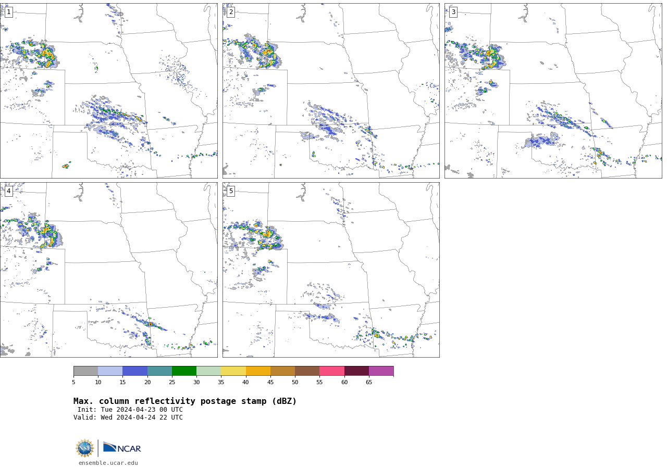Click the Init: Tue 2024-04-23 00 UTC text
The height and width of the screenshot is (469, 667).
pyautogui.click(x=130, y=410)
